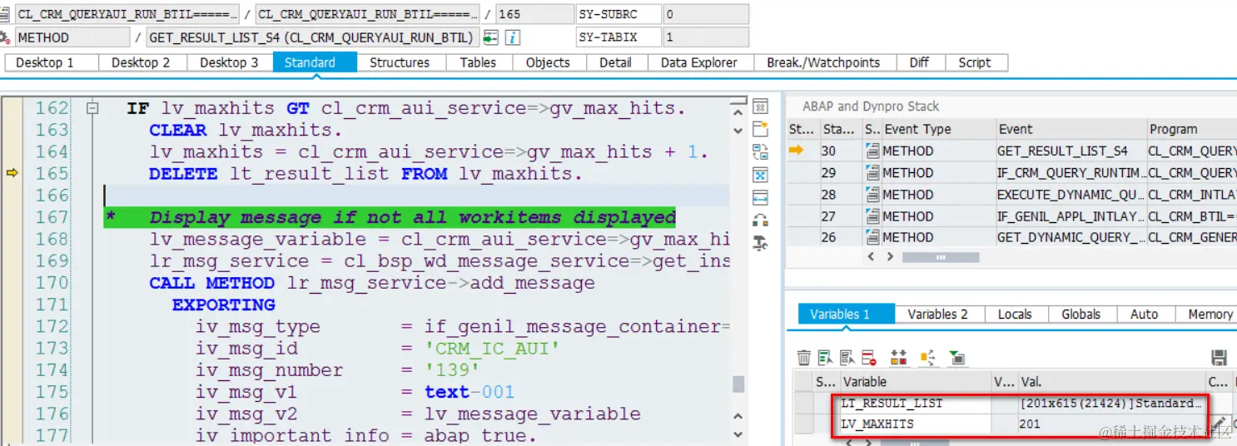Click the Val. column header
Image resolution: width=1237 pixels, height=446 pixels.
(1112, 381)
